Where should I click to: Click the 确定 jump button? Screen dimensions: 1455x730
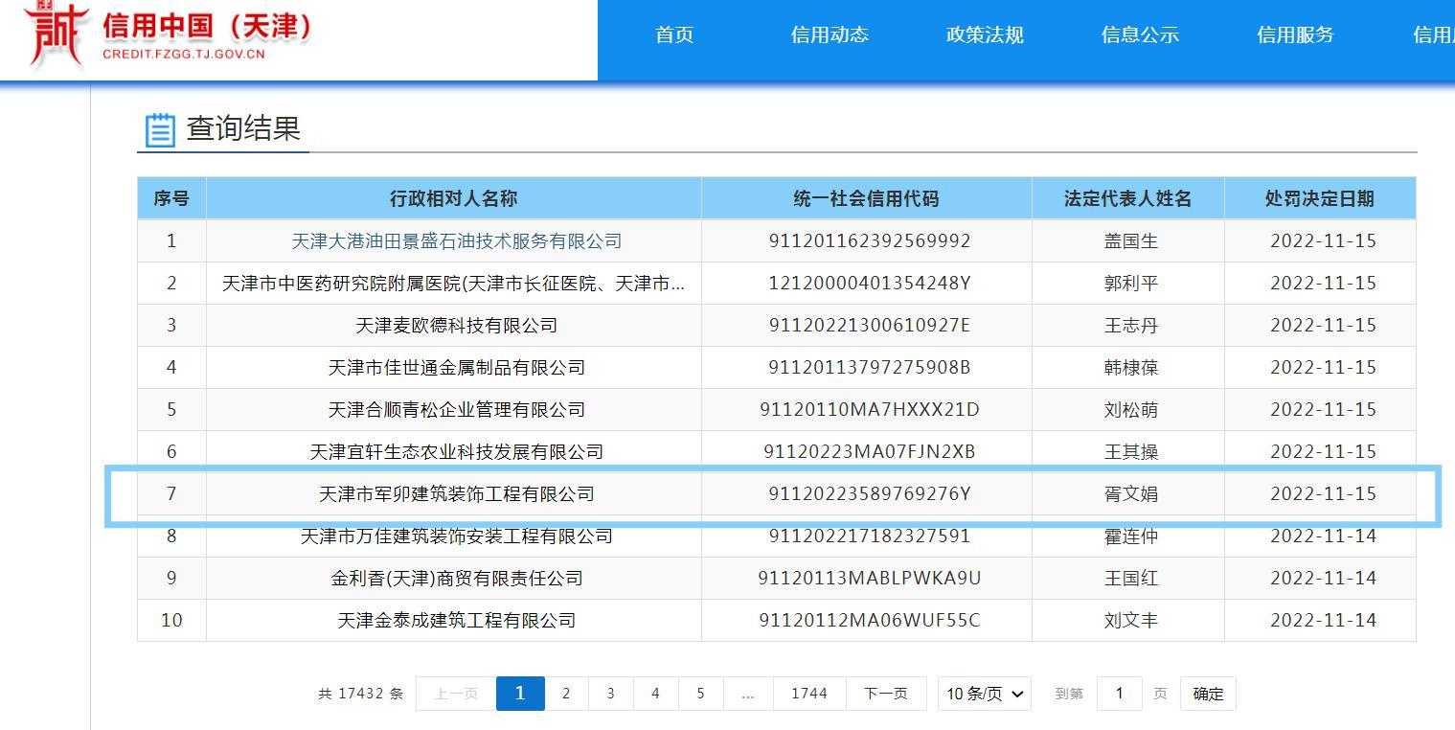(x=1208, y=694)
